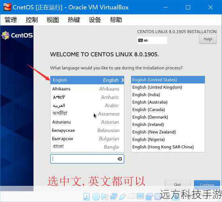This screenshot has width=222, height=202.
Task: Click the USB devices status icon
Action: click(x=123, y=197)
